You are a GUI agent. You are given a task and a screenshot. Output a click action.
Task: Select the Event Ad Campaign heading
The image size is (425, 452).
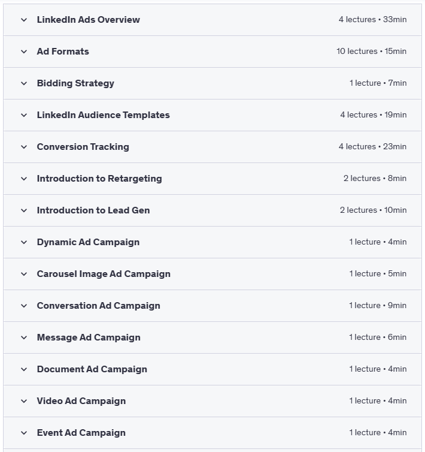tap(81, 433)
